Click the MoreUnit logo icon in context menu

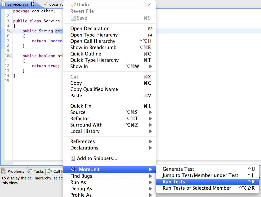(x=74, y=169)
